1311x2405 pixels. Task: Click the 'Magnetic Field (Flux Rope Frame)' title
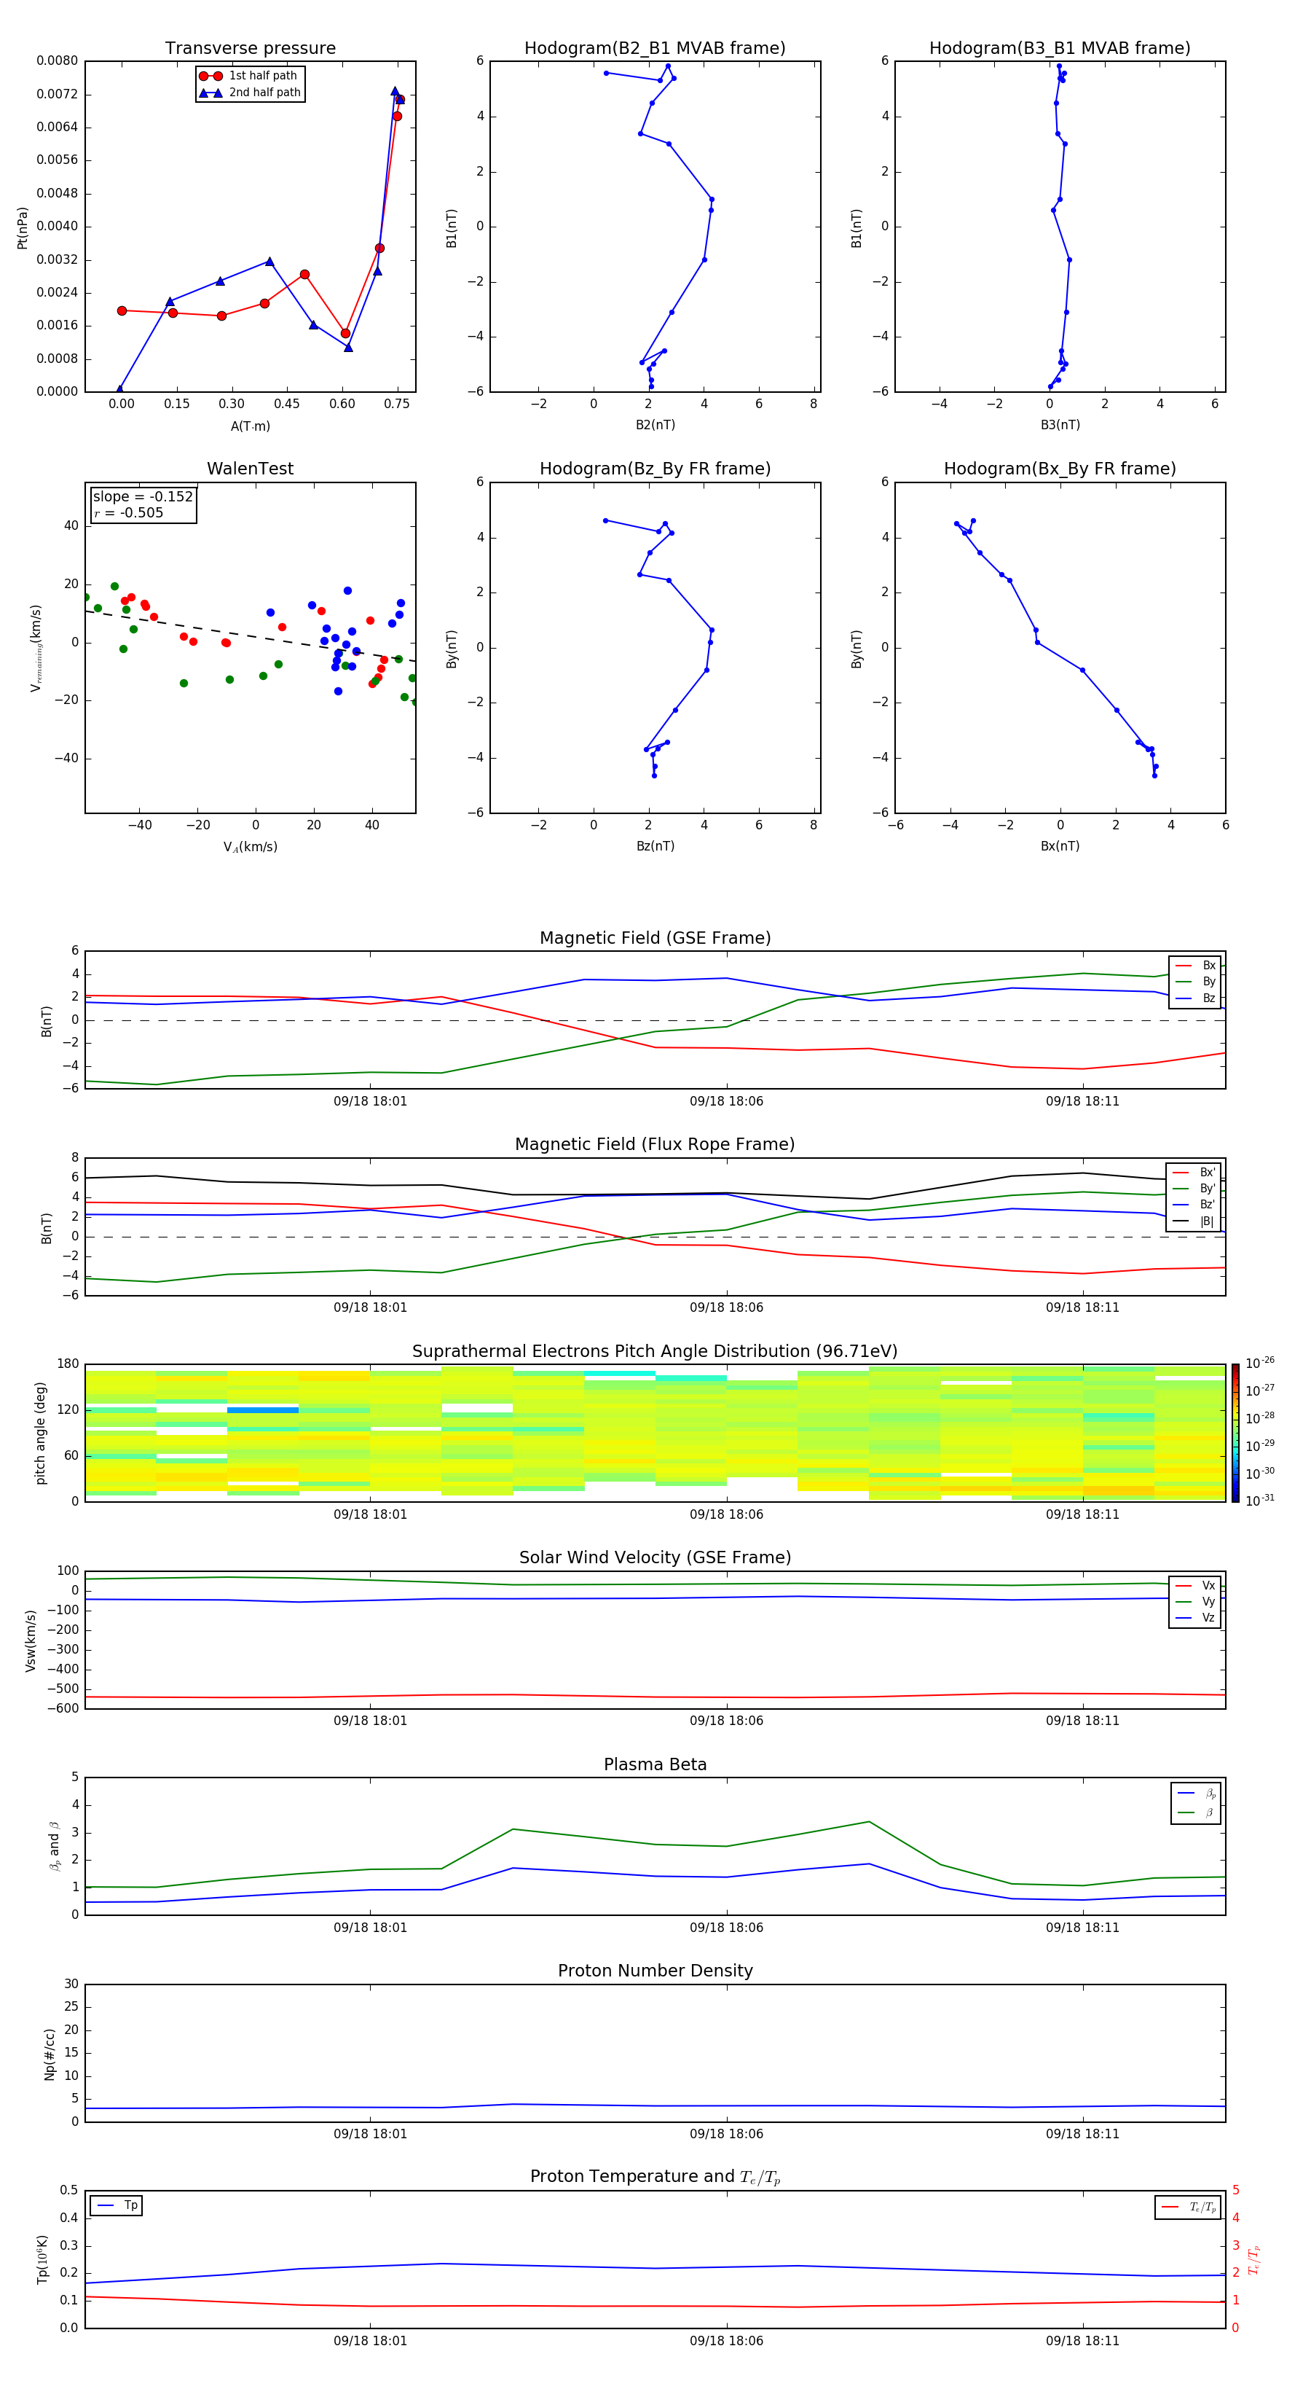click(655, 1145)
